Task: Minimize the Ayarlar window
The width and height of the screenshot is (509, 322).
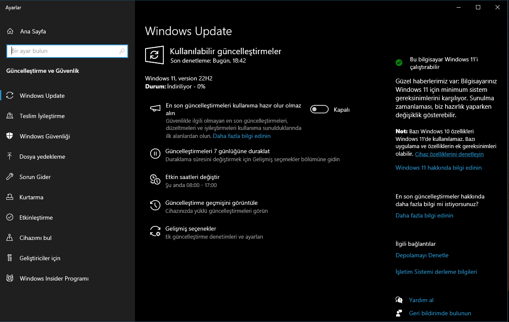Action: click(459, 7)
